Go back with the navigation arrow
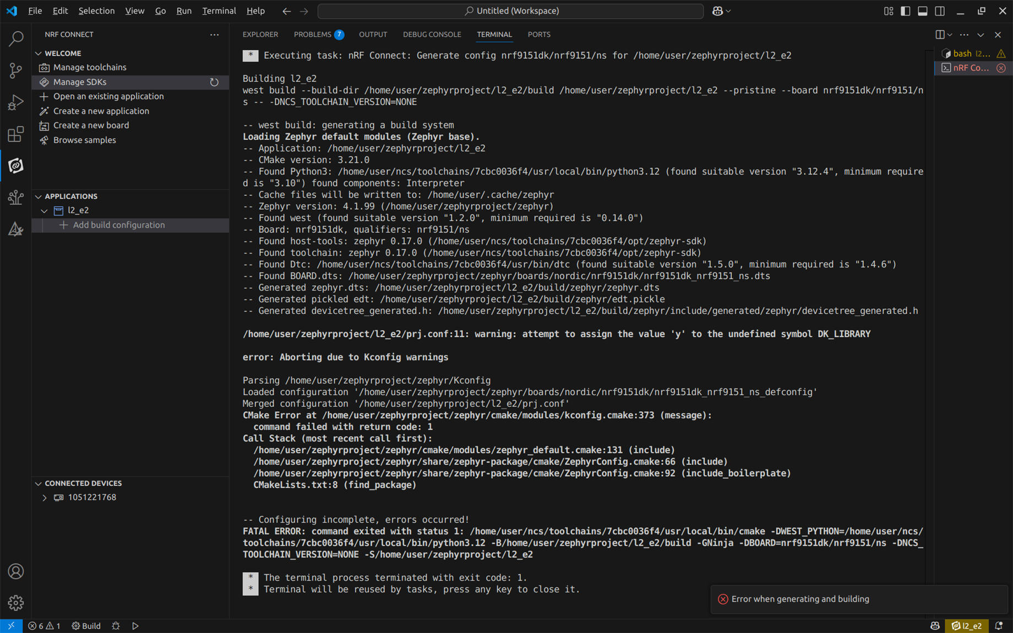Image resolution: width=1013 pixels, height=633 pixels. [x=286, y=11]
